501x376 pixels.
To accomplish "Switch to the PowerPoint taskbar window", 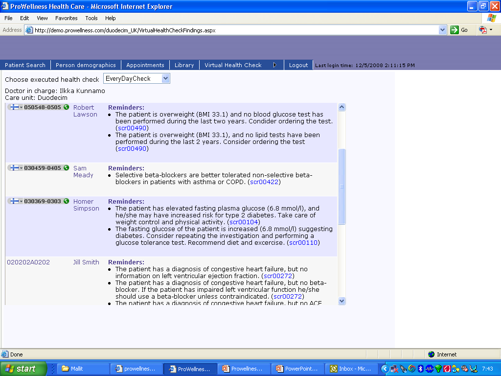I will 298,369.
